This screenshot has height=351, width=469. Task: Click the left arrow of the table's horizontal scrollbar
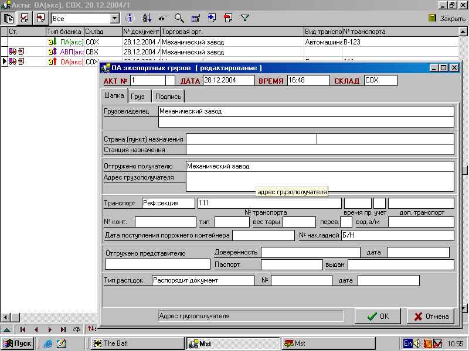click(x=6, y=318)
